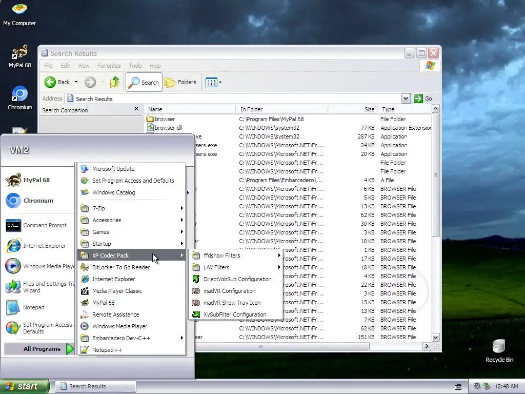
Task: Expand Embarcadero Dev-C++ folder
Action: click(x=132, y=338)
